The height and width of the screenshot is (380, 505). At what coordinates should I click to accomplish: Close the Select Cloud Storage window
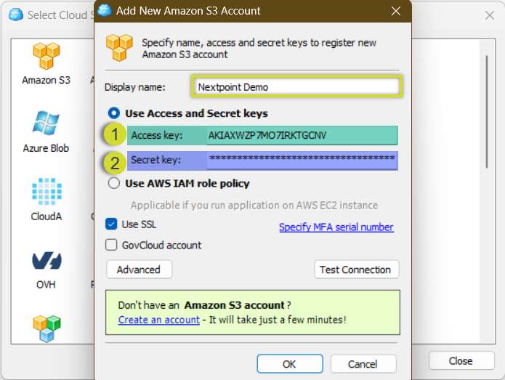[490, 15]
